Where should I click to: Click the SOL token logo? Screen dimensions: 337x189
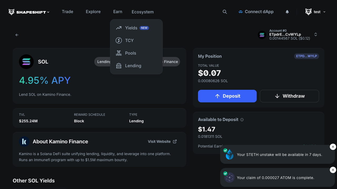coord(26,62)
